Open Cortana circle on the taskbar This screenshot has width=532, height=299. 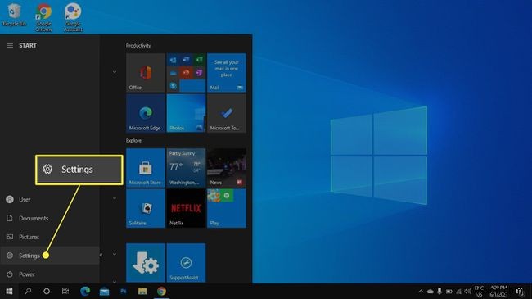[47, 291]
